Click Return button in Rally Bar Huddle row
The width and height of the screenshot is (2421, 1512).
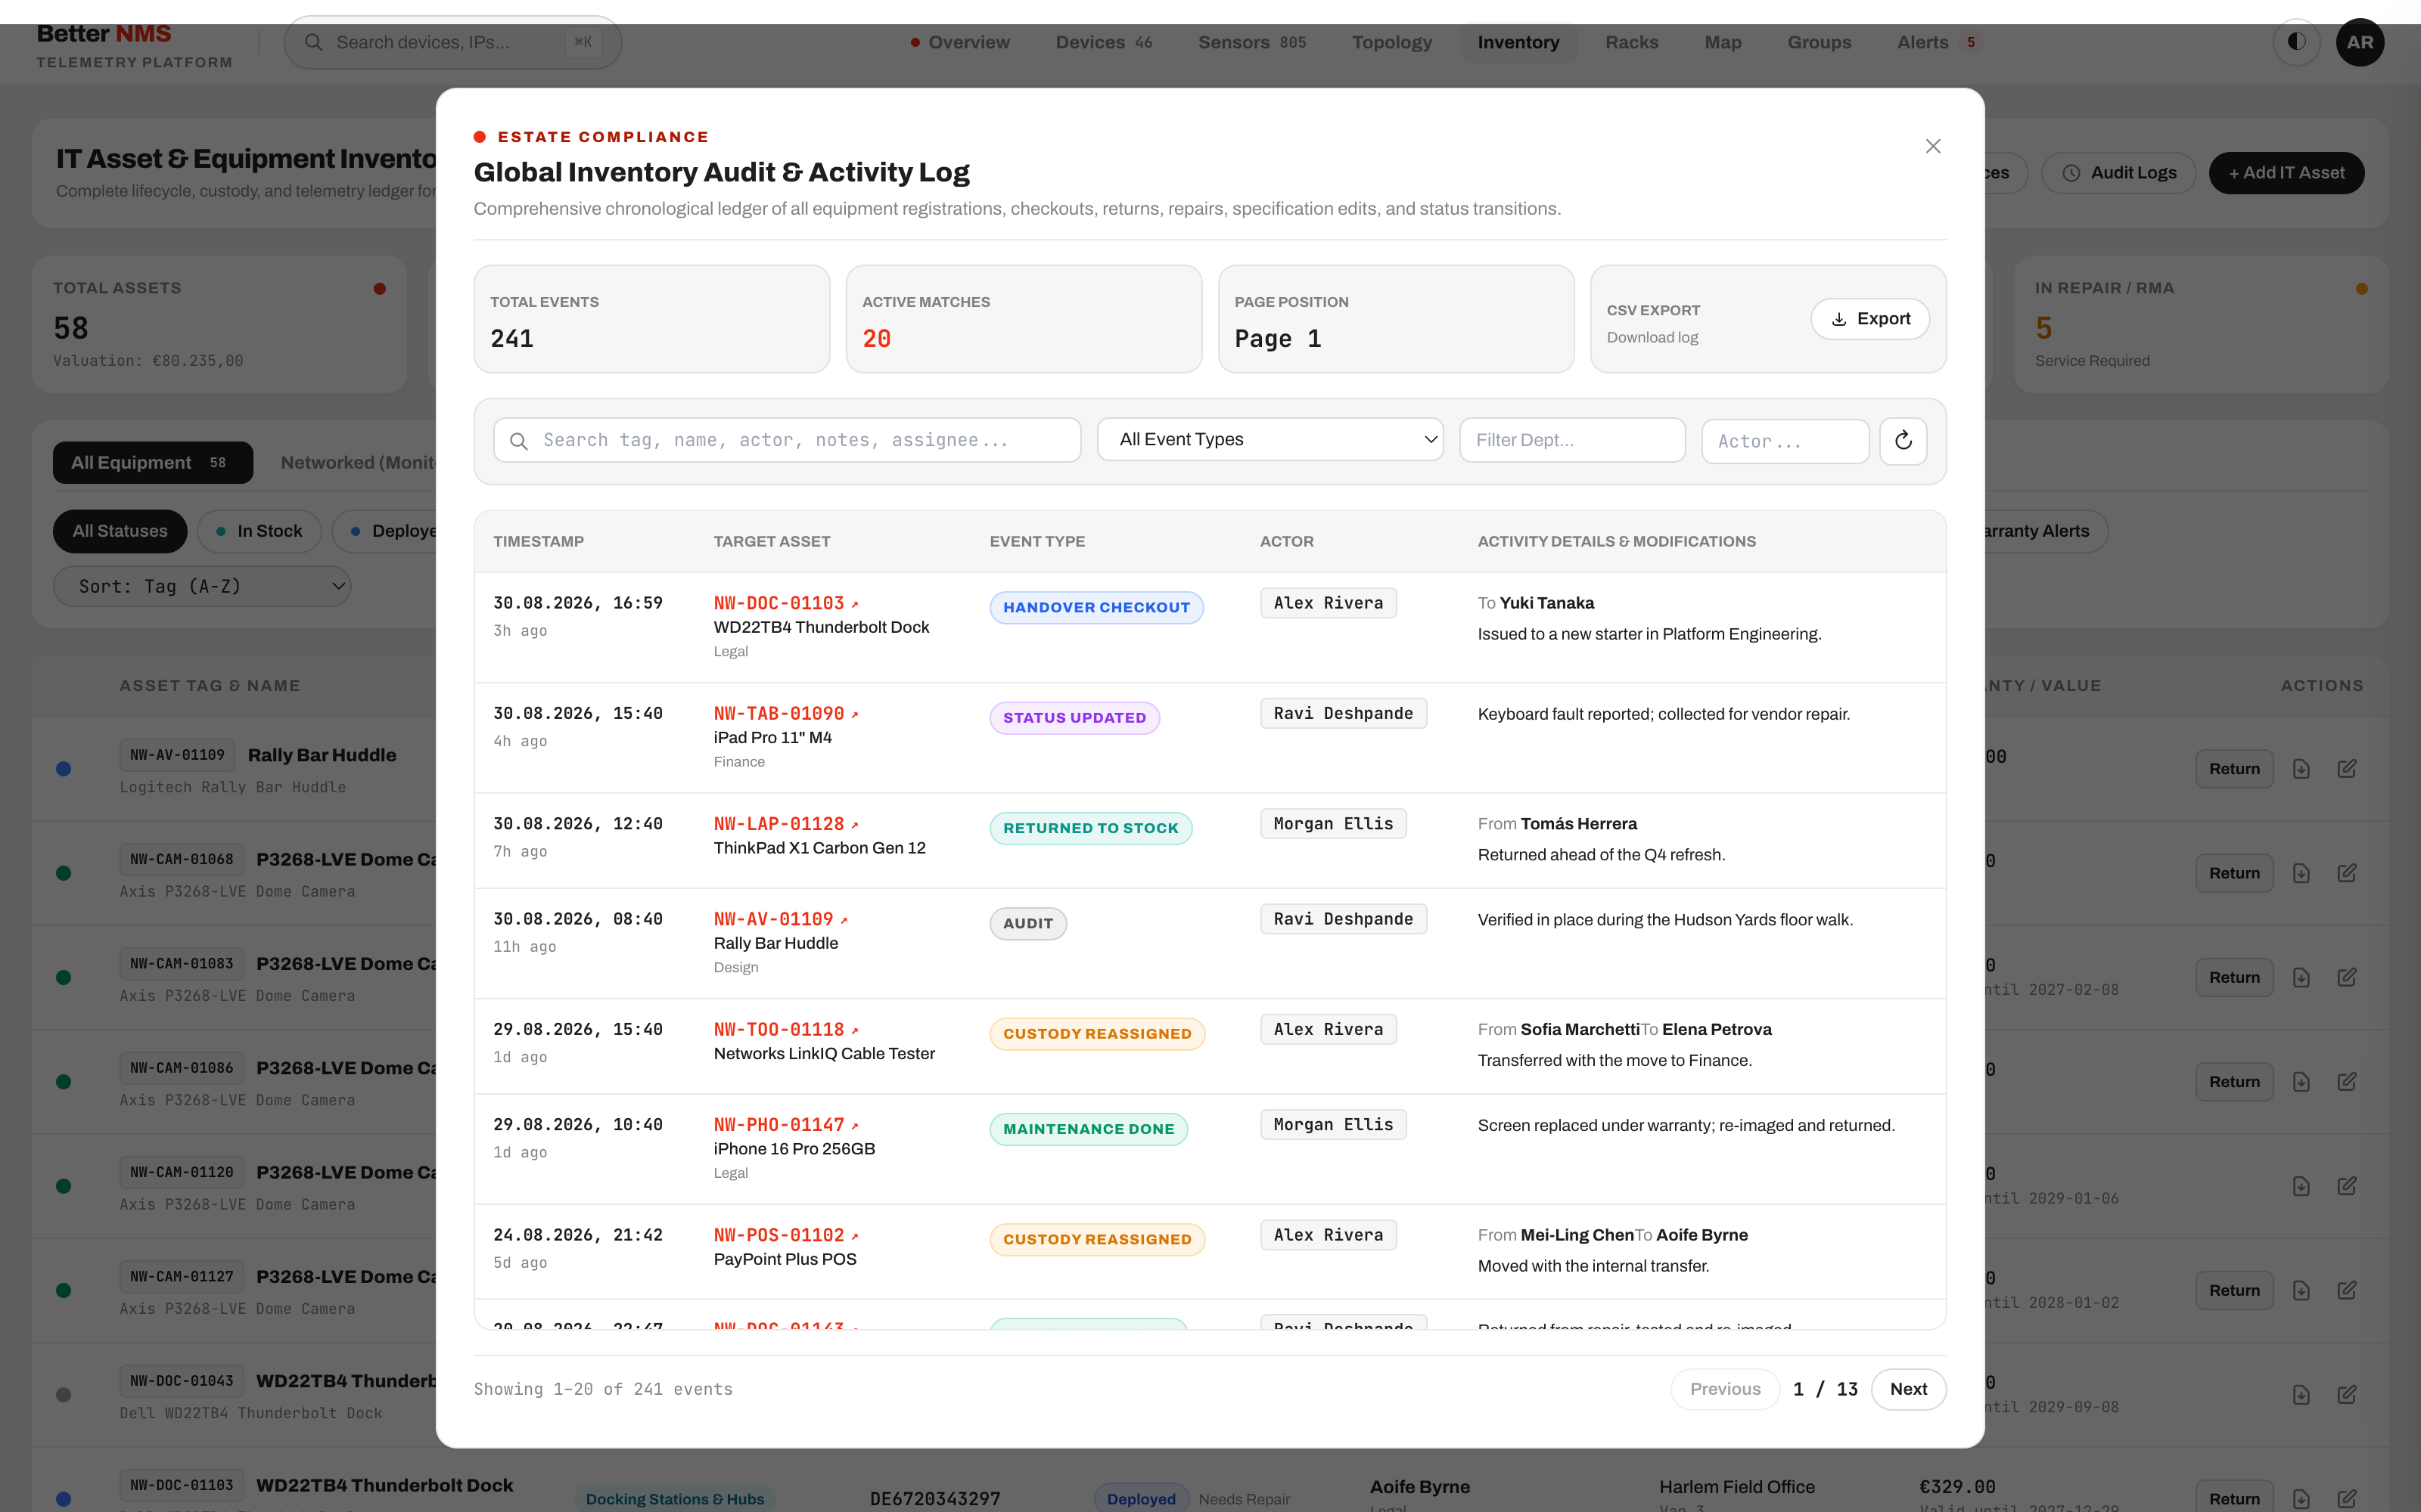click(2234, 769)
